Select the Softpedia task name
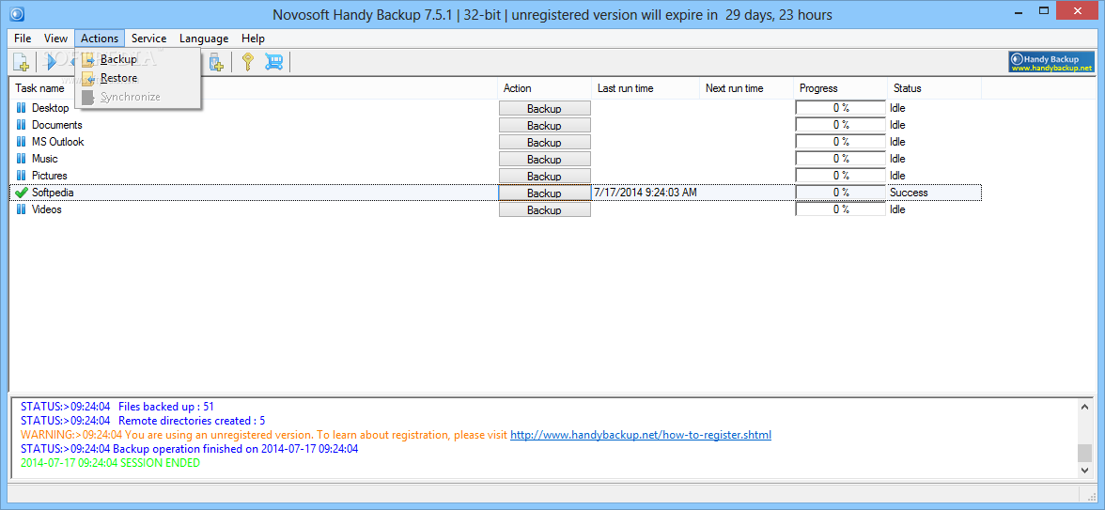The height and width of the screenshot is (510, 1105). coord(53,193)
